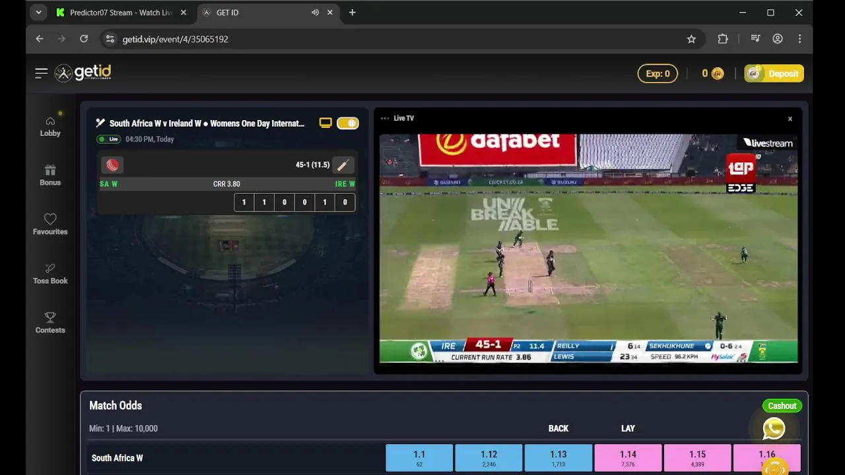Select lay odds 1.14 for South Africa W
Screen dimensions: 845x475
click(628, 458)
